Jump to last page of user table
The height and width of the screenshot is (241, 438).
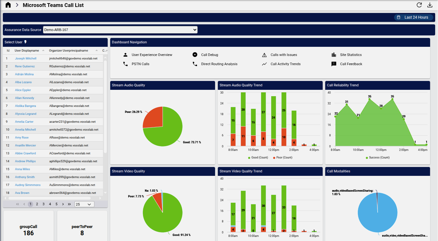[69, 204]
